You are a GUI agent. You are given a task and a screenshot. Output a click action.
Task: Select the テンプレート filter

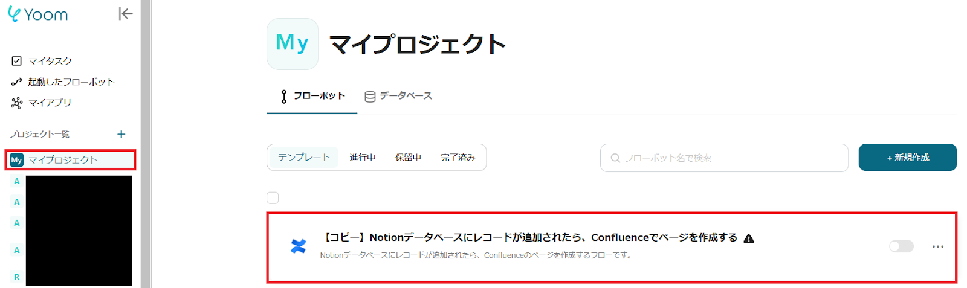point(303,158)
